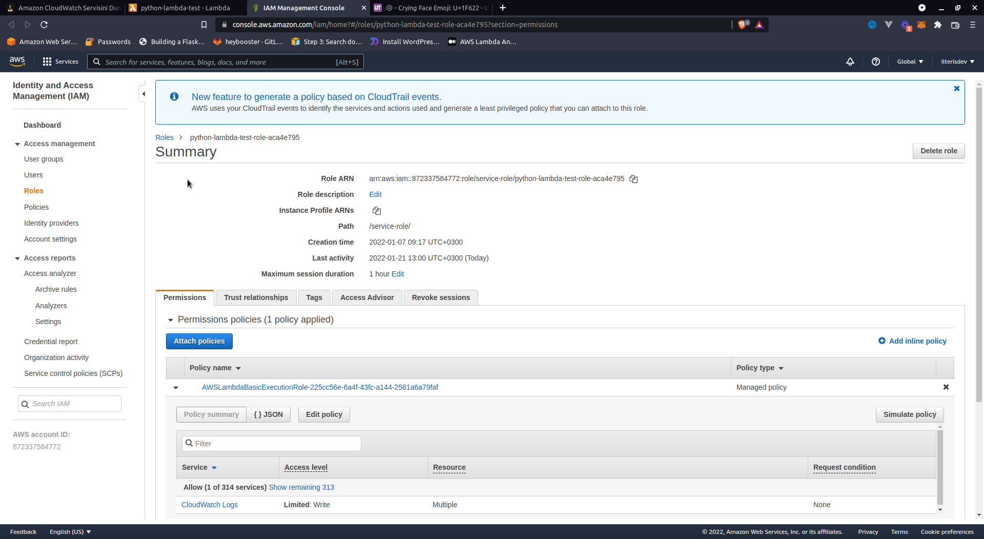The image size is (984, 539).
Task: Click Show remaining 313 link
Action: pyautogui.click(x=301, y=487)
